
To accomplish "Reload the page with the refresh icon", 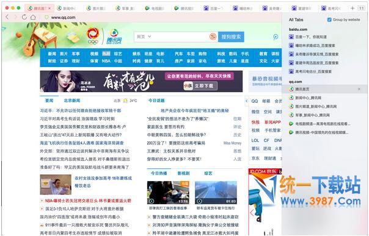I will (x=24, y=17).
